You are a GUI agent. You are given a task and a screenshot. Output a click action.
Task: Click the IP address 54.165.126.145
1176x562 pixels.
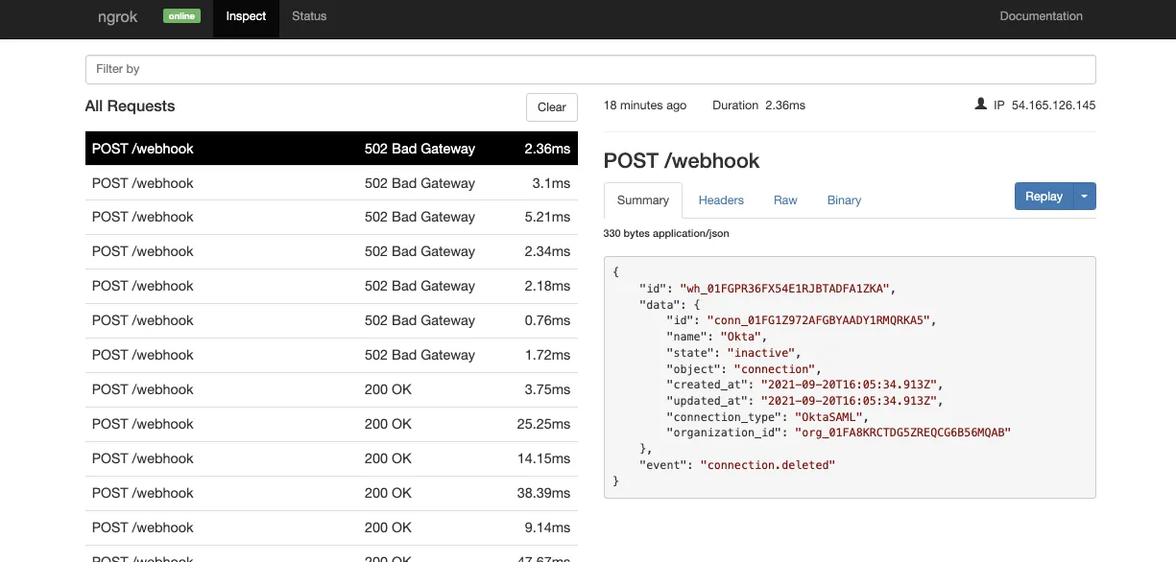coord(1053,105)
